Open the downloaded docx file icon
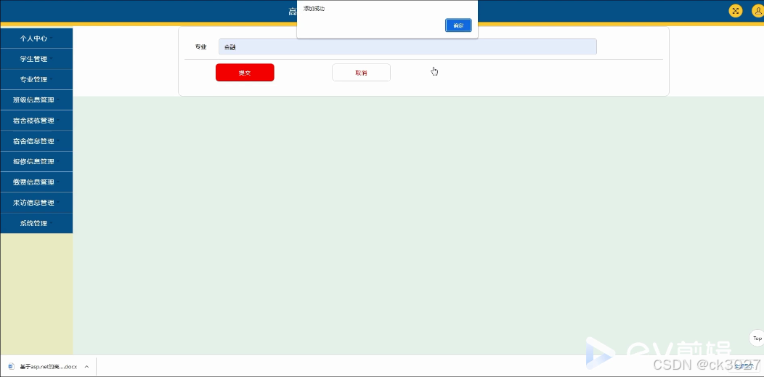The height and width of the screenshot is (377, 764). [x=11, y=366]
